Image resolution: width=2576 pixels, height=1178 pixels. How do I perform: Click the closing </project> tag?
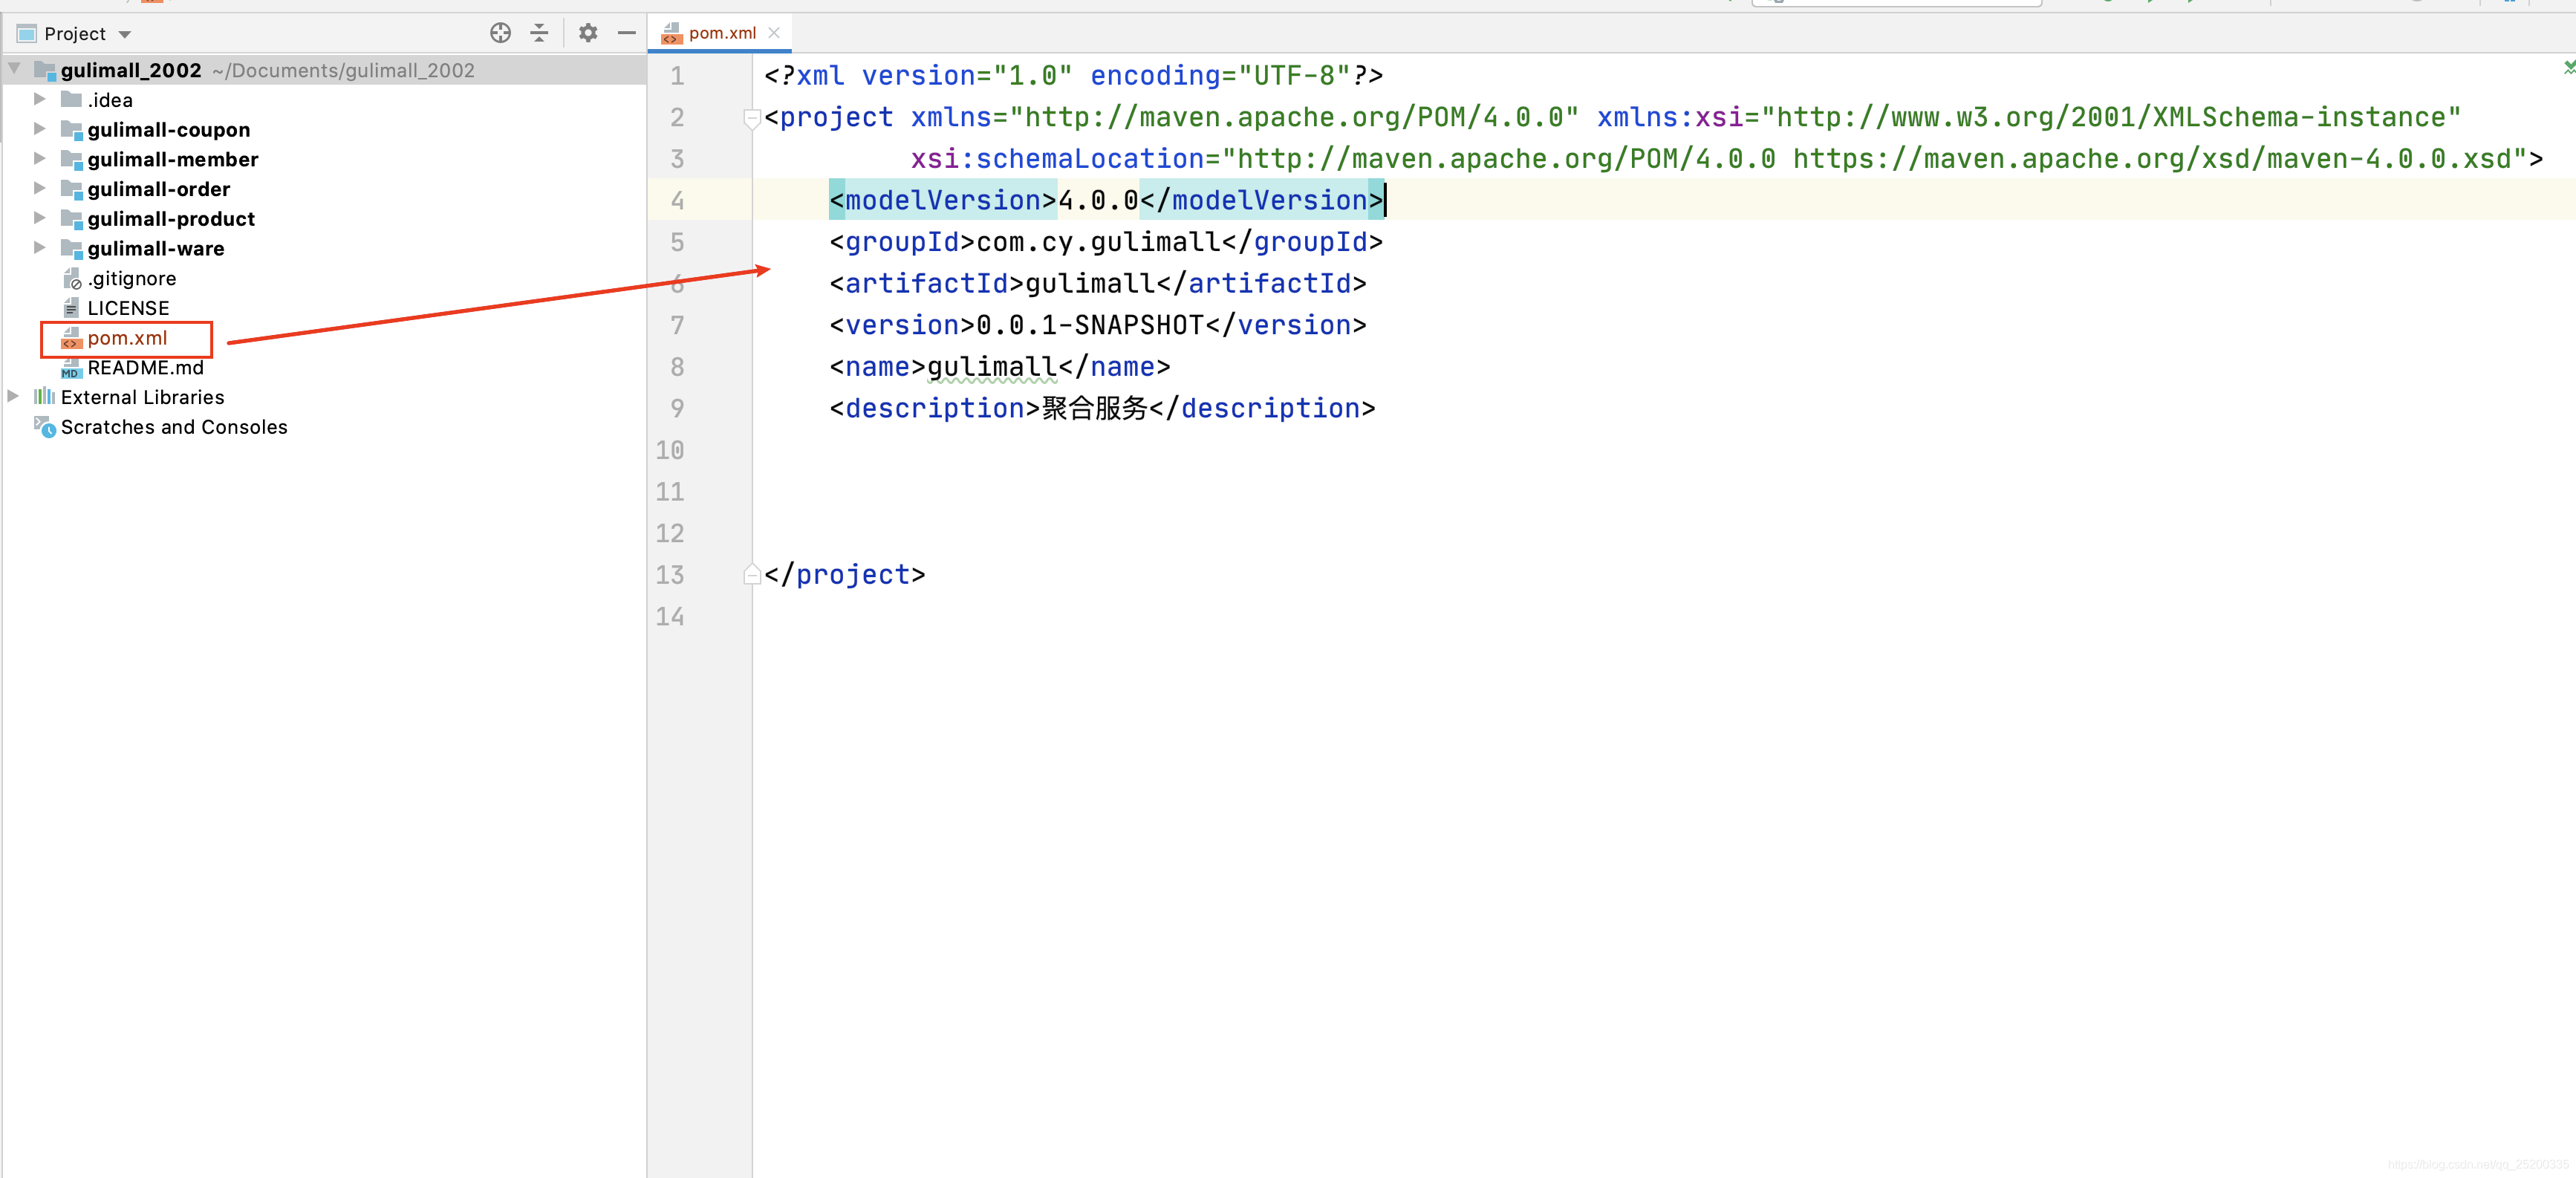(845, 575)
